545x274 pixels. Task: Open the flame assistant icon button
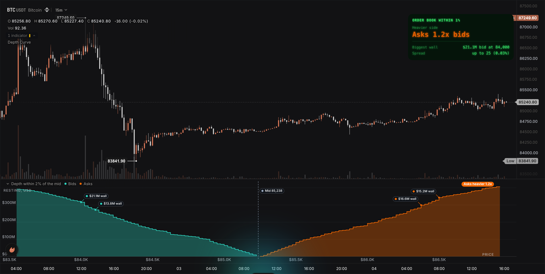[12, 250]
